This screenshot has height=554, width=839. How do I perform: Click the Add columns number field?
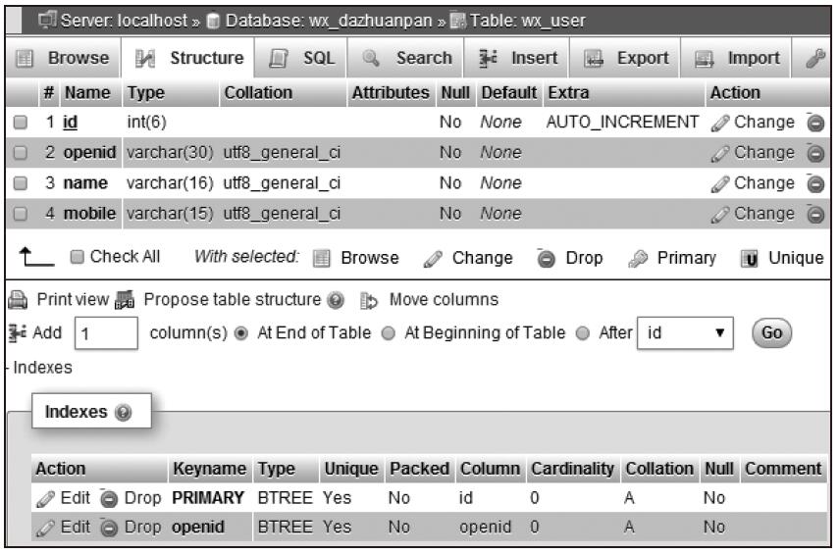106,333
